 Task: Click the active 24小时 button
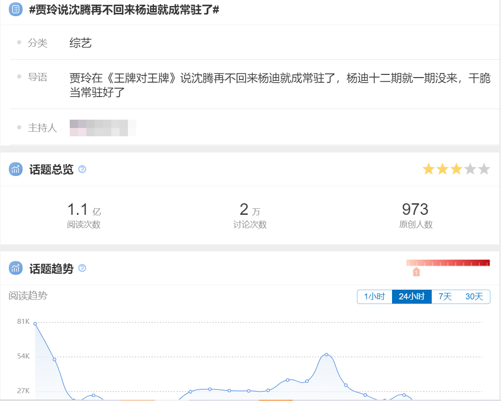(411, 297)
